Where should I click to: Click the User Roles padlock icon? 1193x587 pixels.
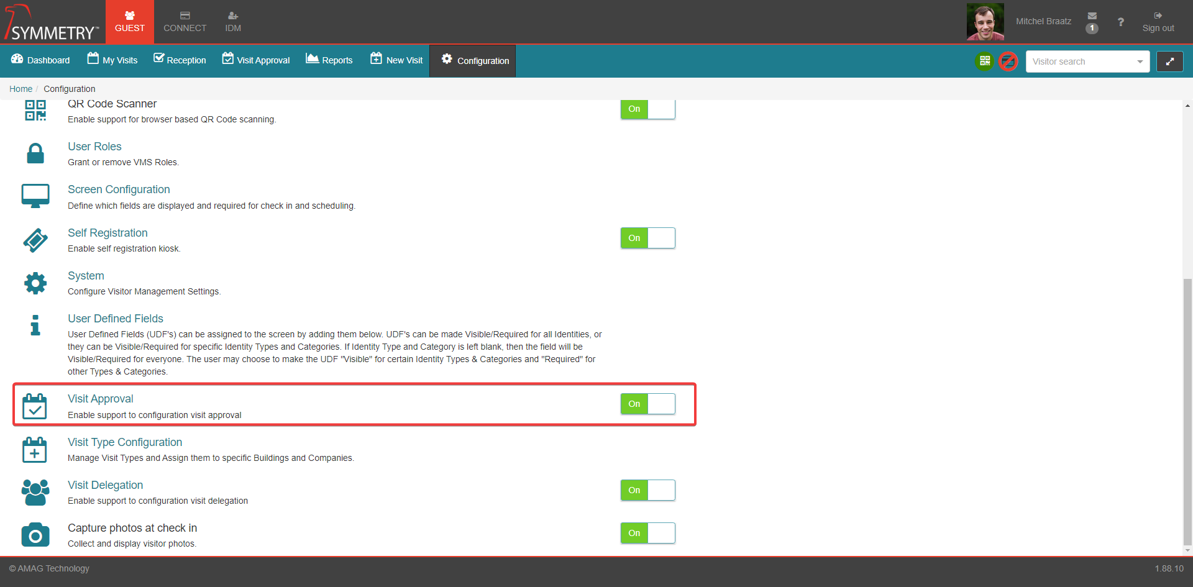(35, 153)
